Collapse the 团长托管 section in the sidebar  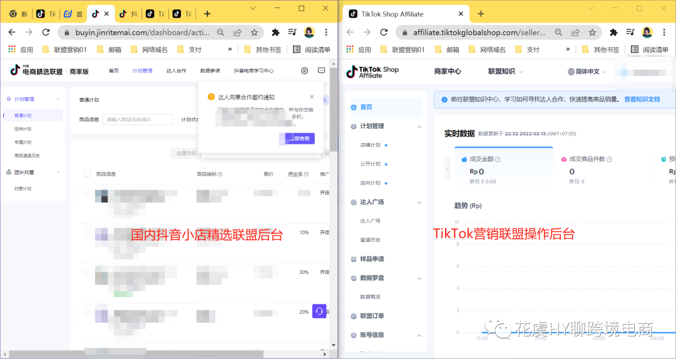[58, 172]
